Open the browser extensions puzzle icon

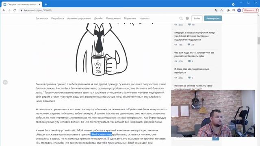[x=228, y=10]
